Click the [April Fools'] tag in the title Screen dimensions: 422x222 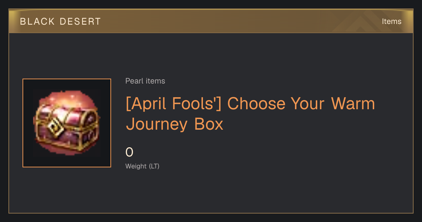point(173,104)
